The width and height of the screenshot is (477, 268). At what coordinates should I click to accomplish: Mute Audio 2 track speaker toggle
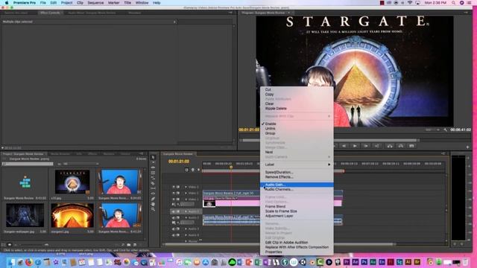tap(174, 217)
